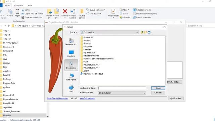
Task: Click Quit Installer button
Action: pos(176,98)
